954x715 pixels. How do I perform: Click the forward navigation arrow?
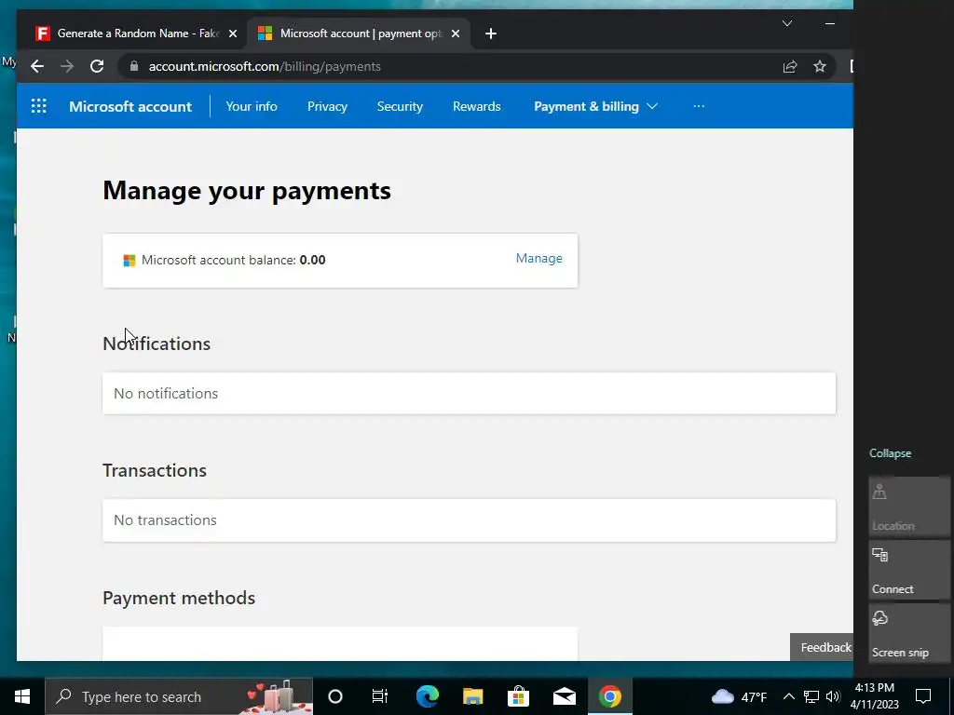coord(67,66)
